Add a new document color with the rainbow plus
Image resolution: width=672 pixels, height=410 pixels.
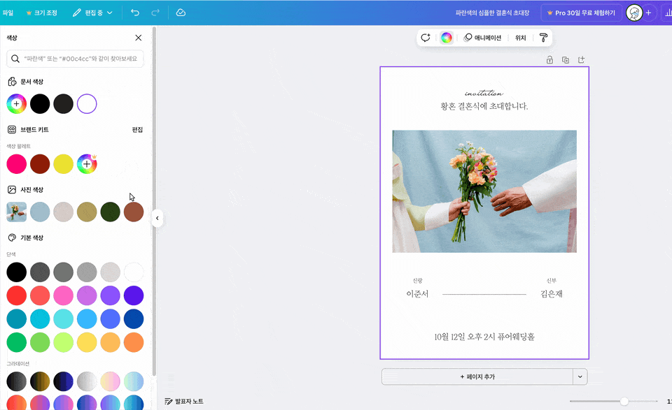coord(17,104)
